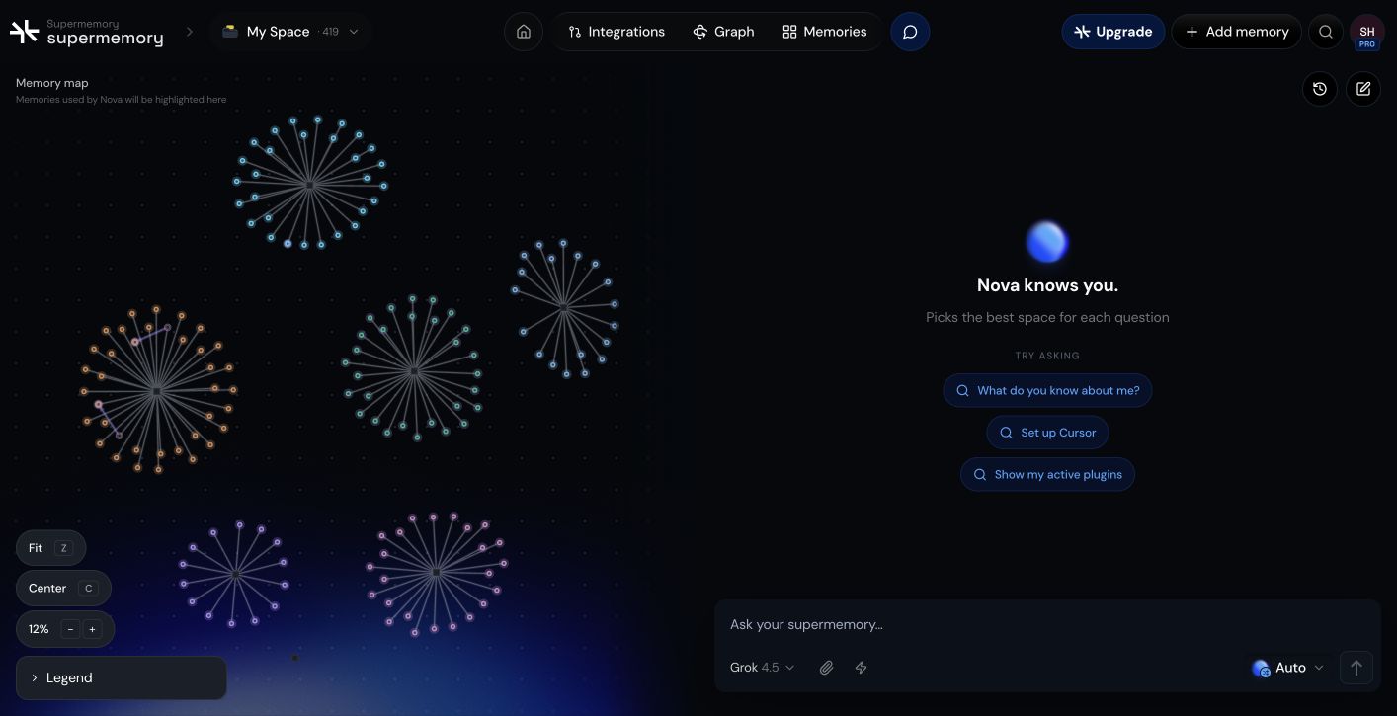This screenshot has width=1397, height=716.
Task: Open the My Space dropdown
Action: coord(290,32)
